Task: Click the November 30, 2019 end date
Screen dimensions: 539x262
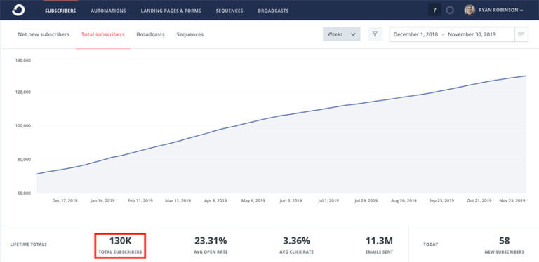Action: coord(472,34)
